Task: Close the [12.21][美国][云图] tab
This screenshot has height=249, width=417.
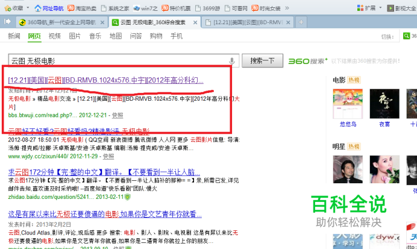Action: (x=288, y=23)
